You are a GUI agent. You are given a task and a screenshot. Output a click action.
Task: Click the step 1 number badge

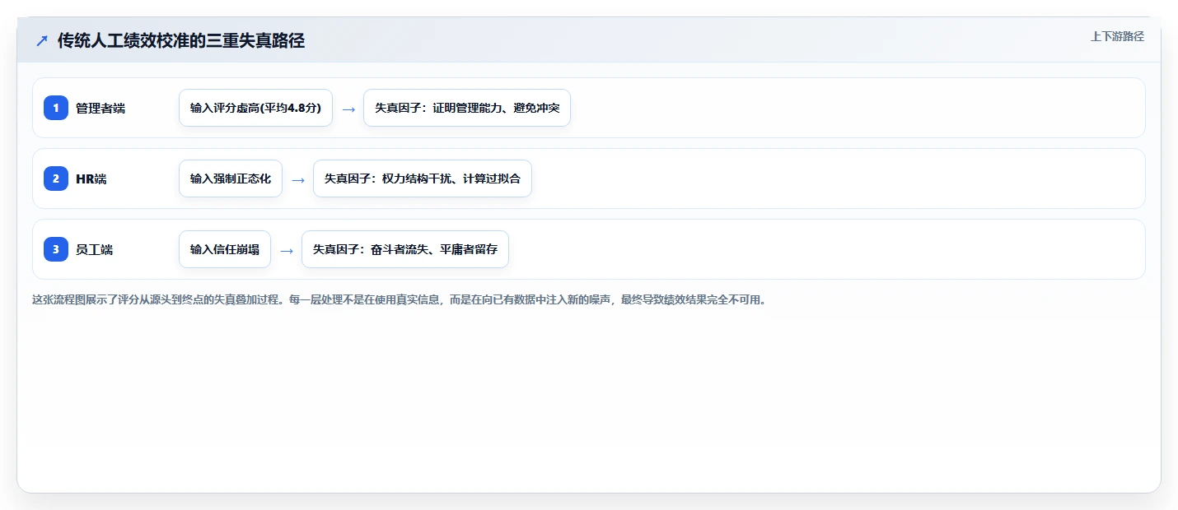click(x=56, y=108)
